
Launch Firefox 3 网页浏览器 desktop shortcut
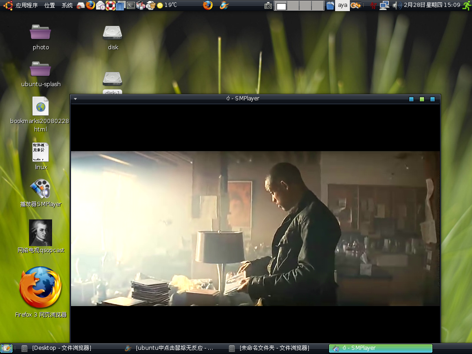41,292
